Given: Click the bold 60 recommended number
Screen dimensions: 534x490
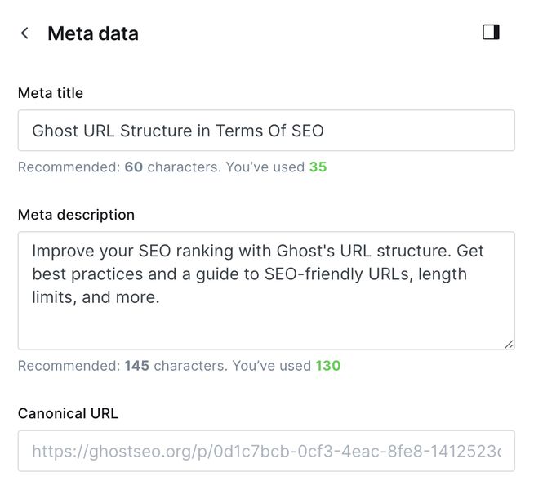Looking at the screenshot, I should click(x=133, y=167).
